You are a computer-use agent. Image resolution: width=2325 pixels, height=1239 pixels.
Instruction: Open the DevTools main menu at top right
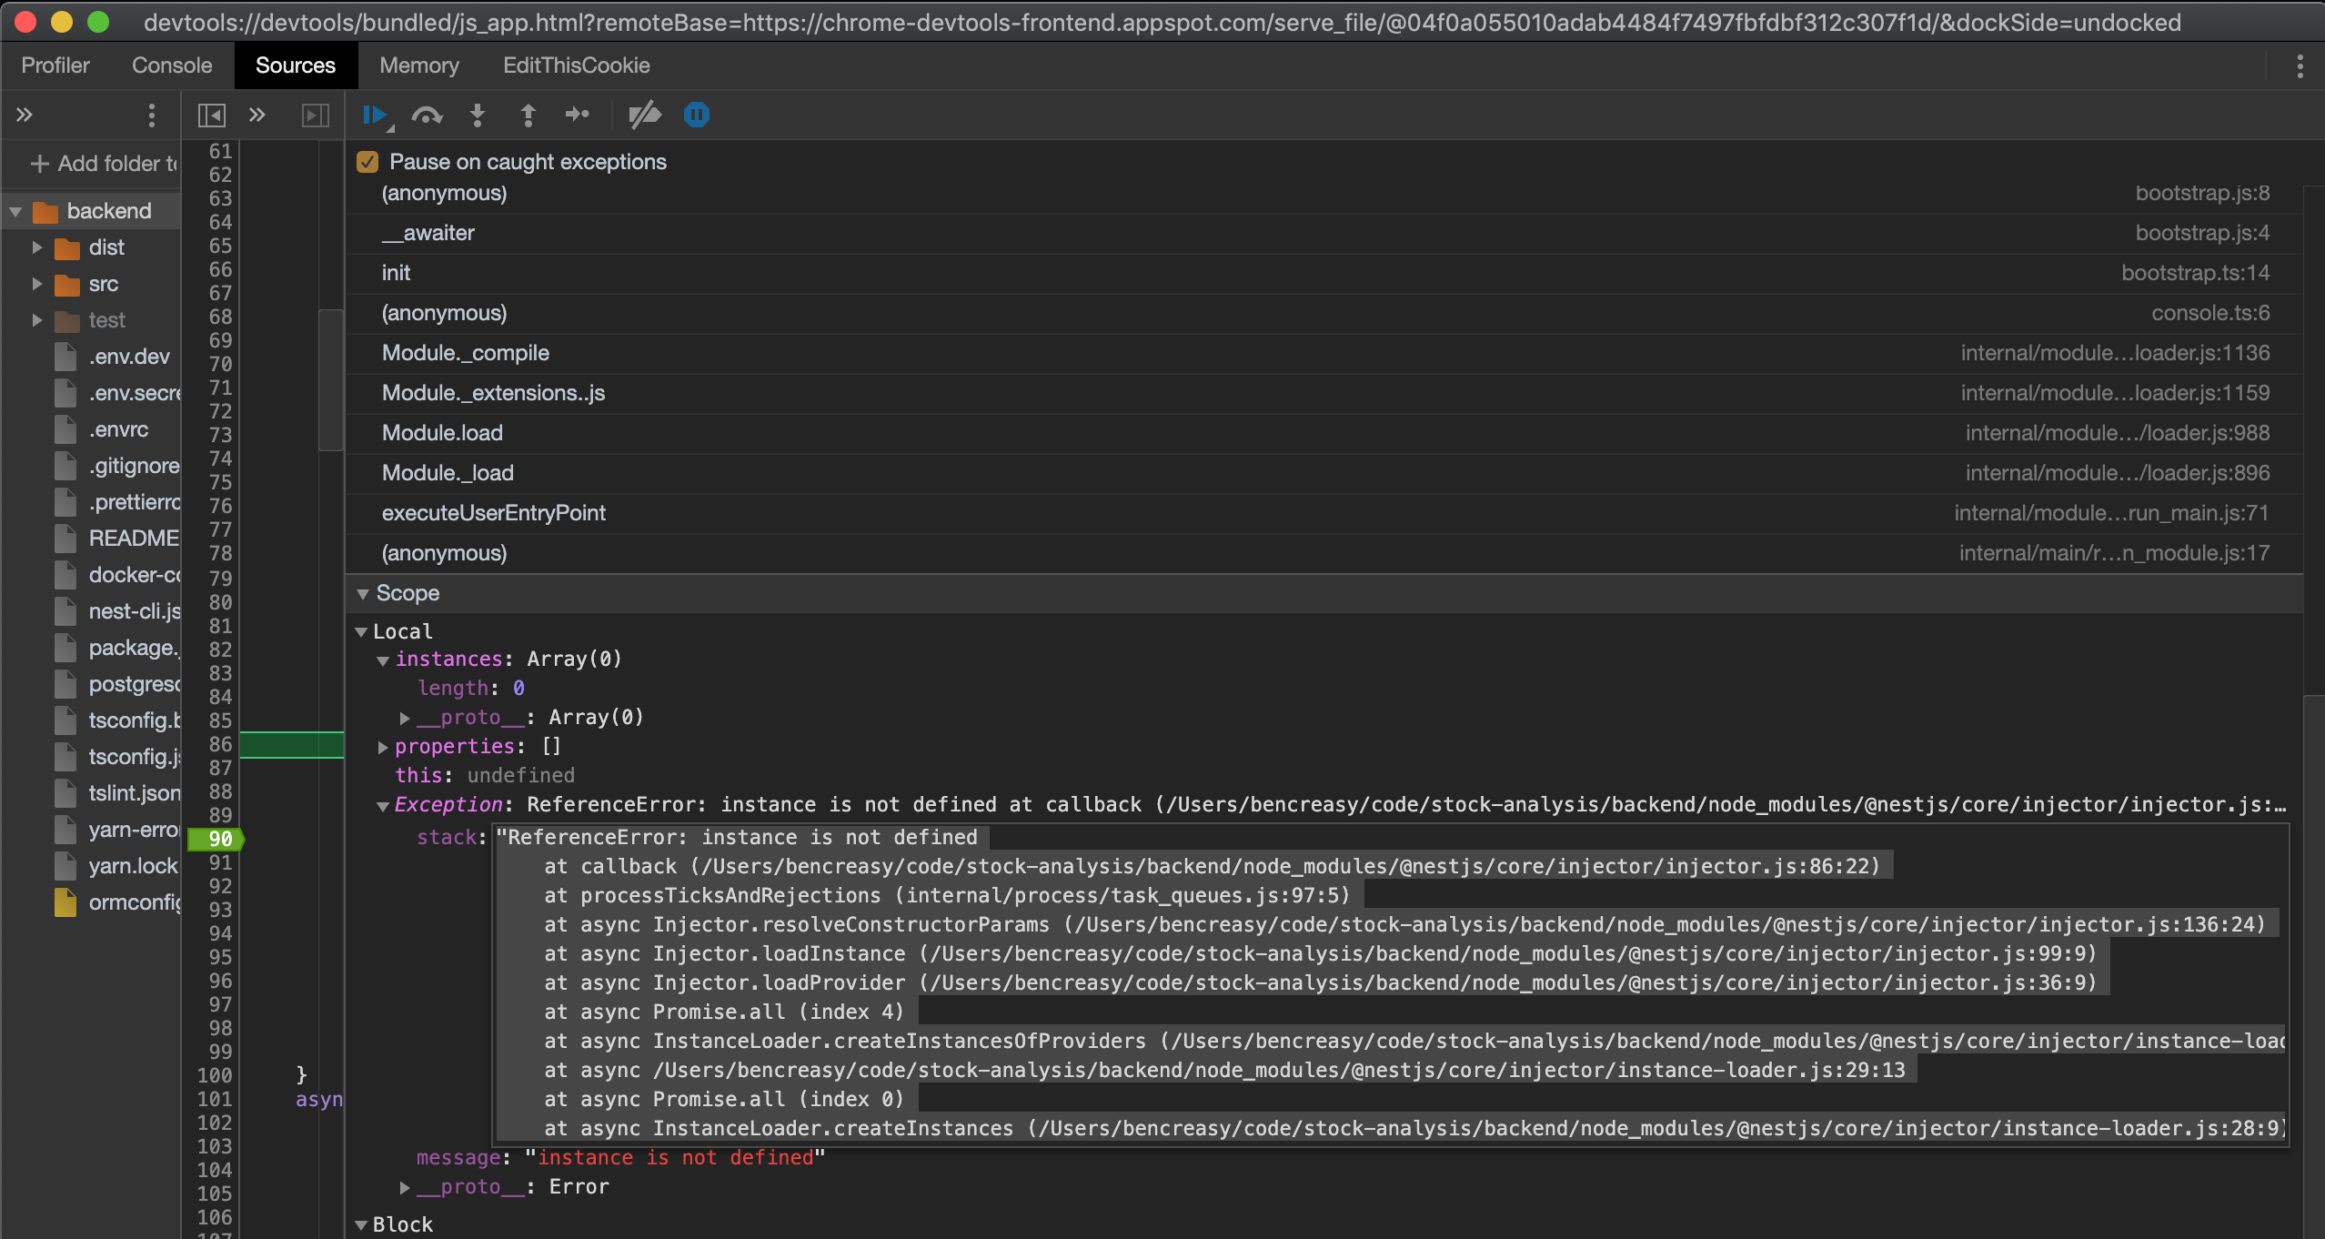2302,65
